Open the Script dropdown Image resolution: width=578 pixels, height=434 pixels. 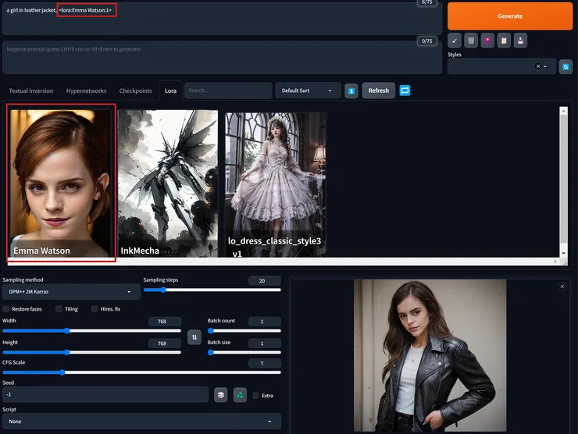(141, 422)
